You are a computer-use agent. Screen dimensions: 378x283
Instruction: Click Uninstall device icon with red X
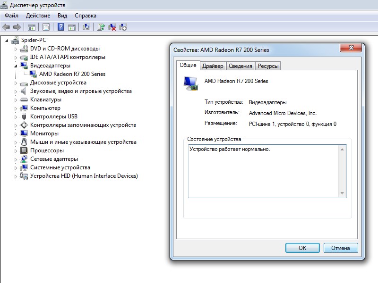pos(112,27)
